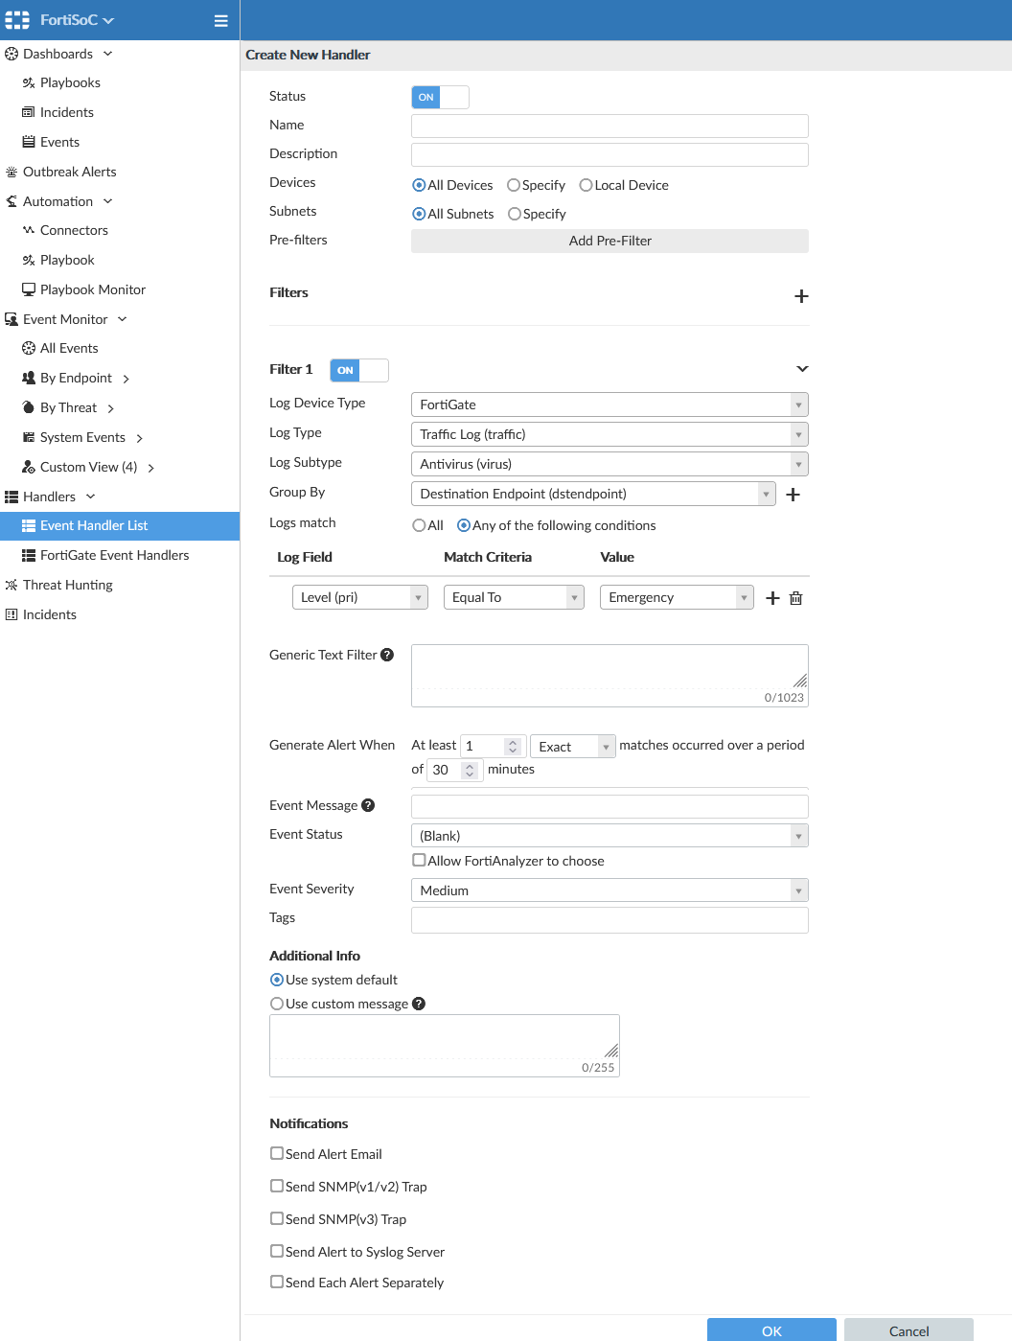The image size is (1012, 1341).
Task: Open the Group By dropdown
Action: [x=593, y=494]
